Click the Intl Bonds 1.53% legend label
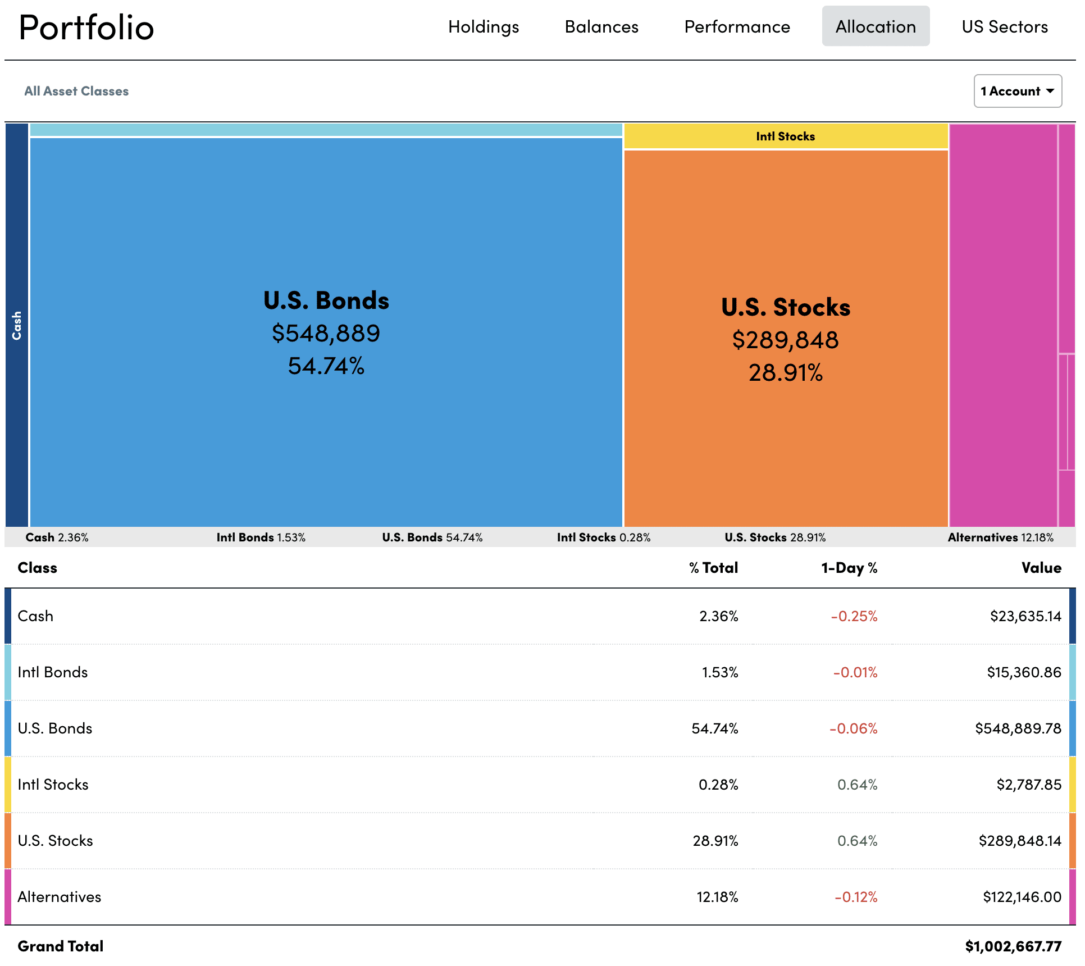This screenshot has height=966, width=1085. pyautogui.click(x=261, y=537)
